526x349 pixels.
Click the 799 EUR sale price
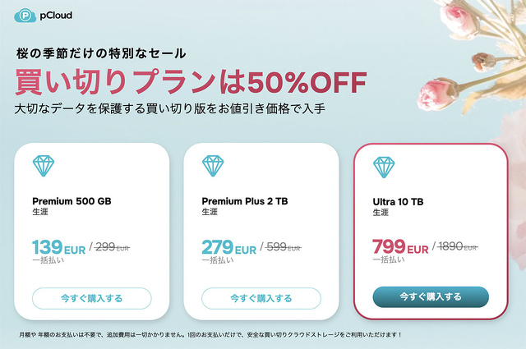400,247
